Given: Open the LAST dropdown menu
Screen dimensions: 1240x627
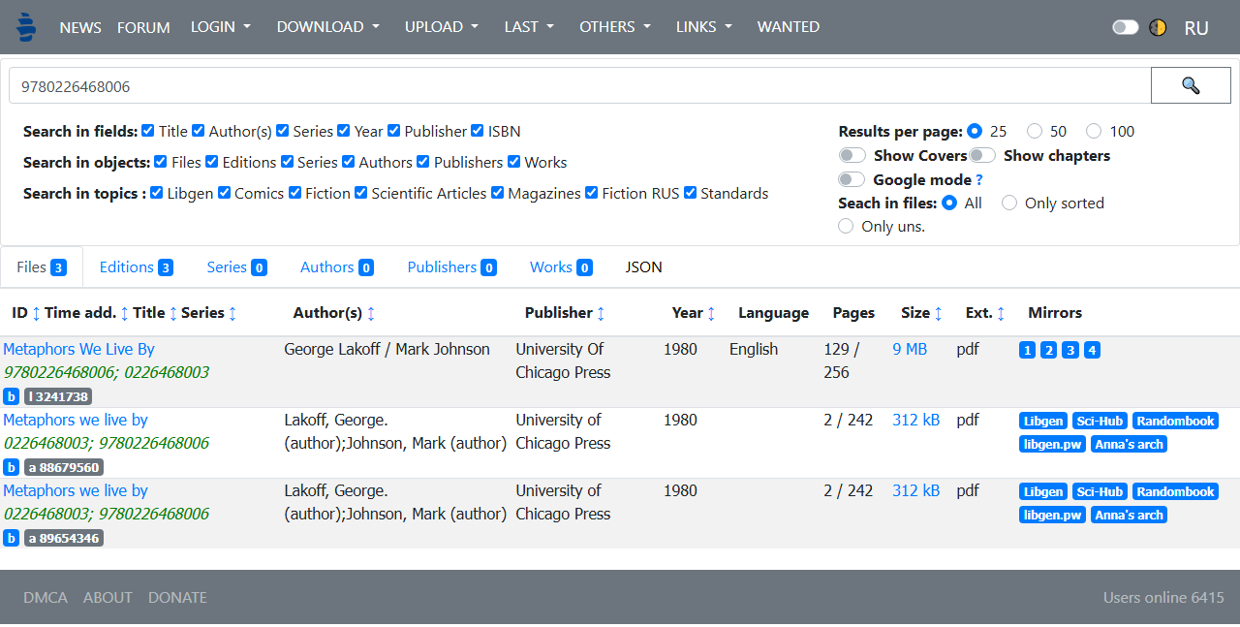Looking at the screenshot, I should (529, 27).
